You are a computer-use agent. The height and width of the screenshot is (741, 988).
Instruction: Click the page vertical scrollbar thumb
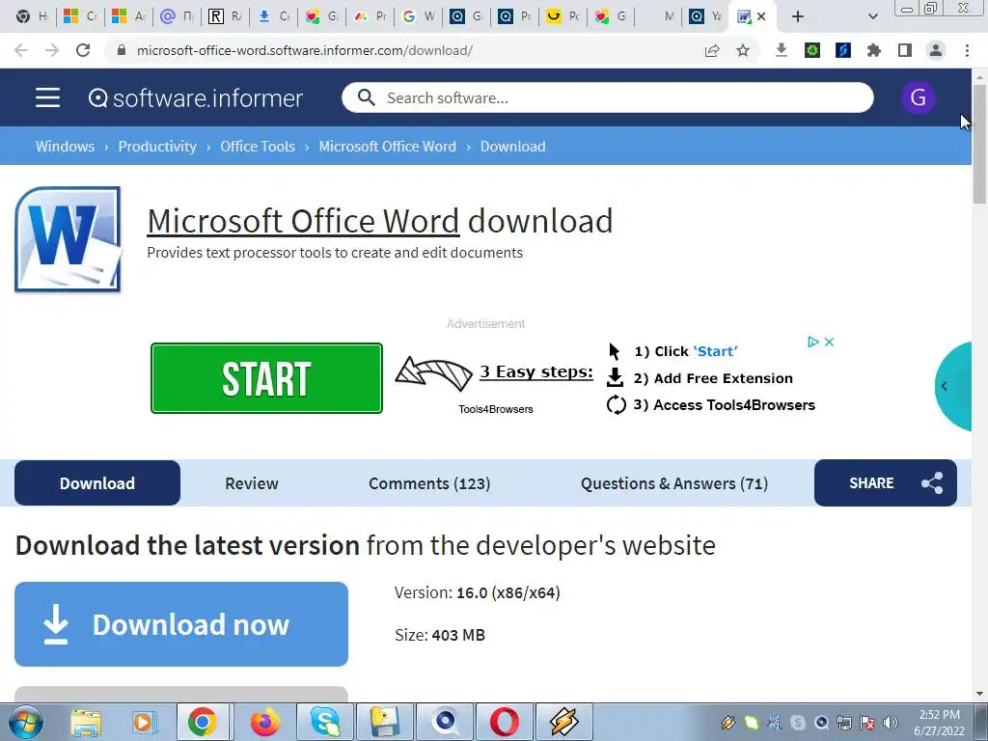pos(979,144)
